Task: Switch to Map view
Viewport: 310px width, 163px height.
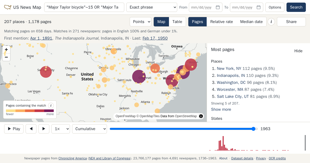Action: click(161, 22)
